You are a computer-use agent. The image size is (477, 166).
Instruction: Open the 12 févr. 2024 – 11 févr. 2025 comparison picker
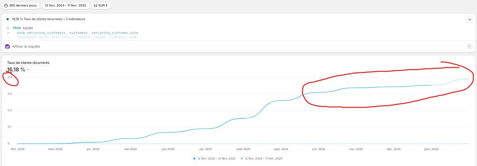pos(65,6)
